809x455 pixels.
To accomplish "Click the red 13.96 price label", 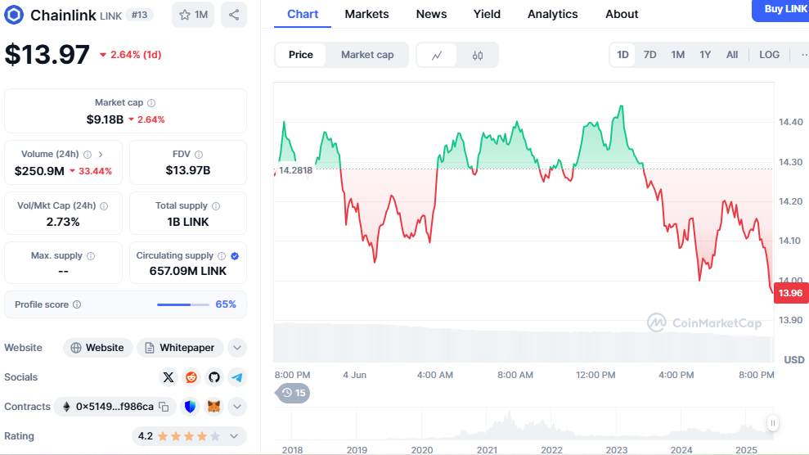I will (790, 293).
